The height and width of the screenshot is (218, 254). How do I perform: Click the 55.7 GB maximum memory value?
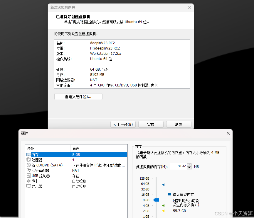point(179,211)
